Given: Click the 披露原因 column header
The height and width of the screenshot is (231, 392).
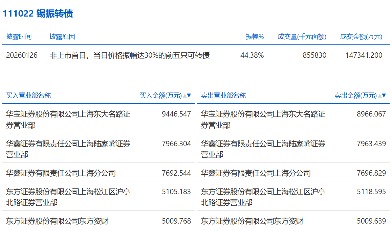Looking at the screenshot, I should click(x=62, y=37).
